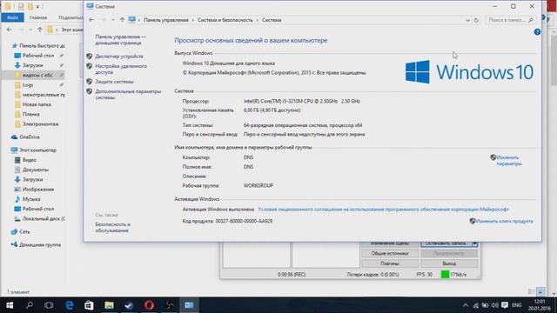Click Остановить запись button
Screen dimensions: 557x313
[x=446, y=243]
